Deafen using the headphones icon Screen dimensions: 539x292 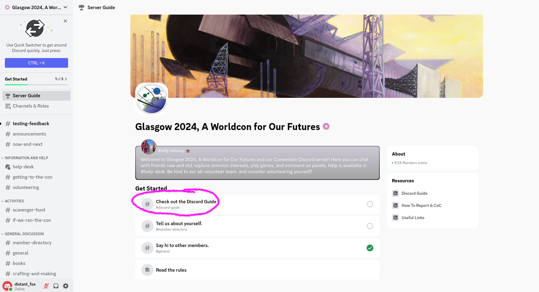56,286
